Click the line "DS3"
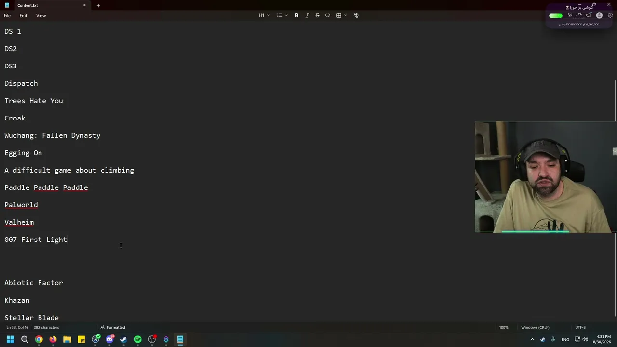The image size is (617, 347). tap(11, 66)
